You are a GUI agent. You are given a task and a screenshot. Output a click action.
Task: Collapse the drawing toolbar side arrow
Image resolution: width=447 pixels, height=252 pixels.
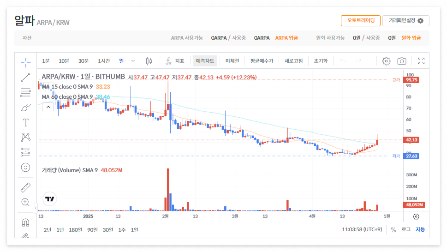click(36, 208)
